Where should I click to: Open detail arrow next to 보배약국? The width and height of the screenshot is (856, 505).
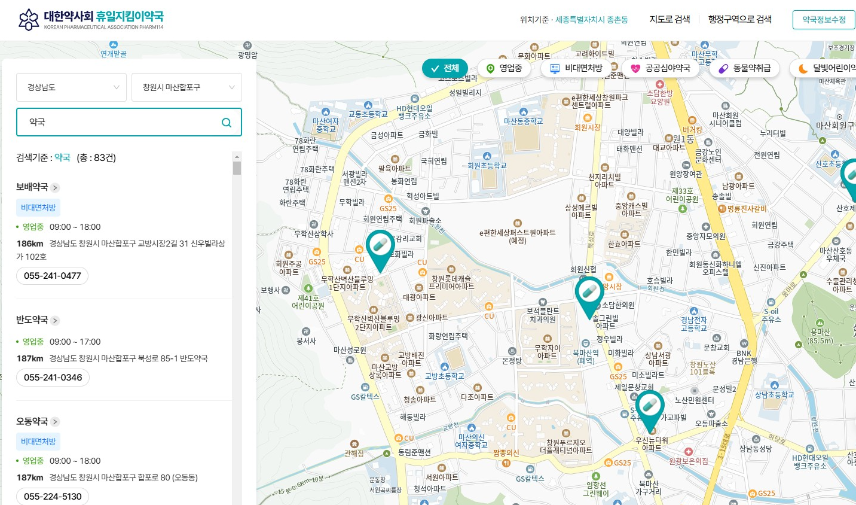pos(55,188)
